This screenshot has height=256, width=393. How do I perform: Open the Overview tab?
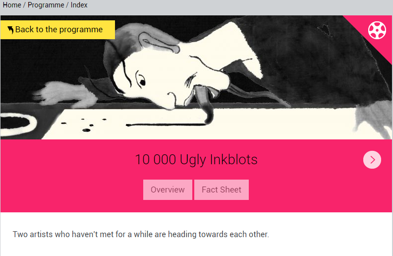[x=168, y=190]
